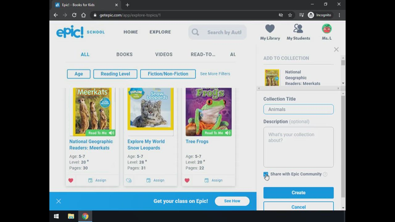395x222 pixels.
Task: Open the Ms. L profile avatar
Action: click(x=326, y=29)
